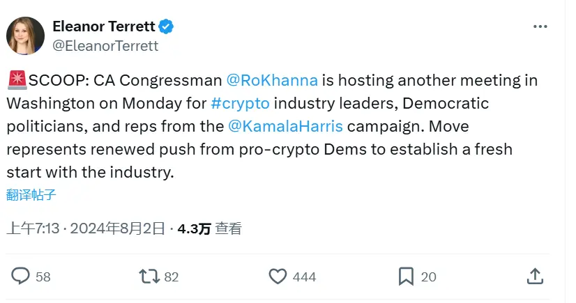Open Eleanor Terrett's profile picture
Screen dimensions: 576x303
[x=25, y=36]
